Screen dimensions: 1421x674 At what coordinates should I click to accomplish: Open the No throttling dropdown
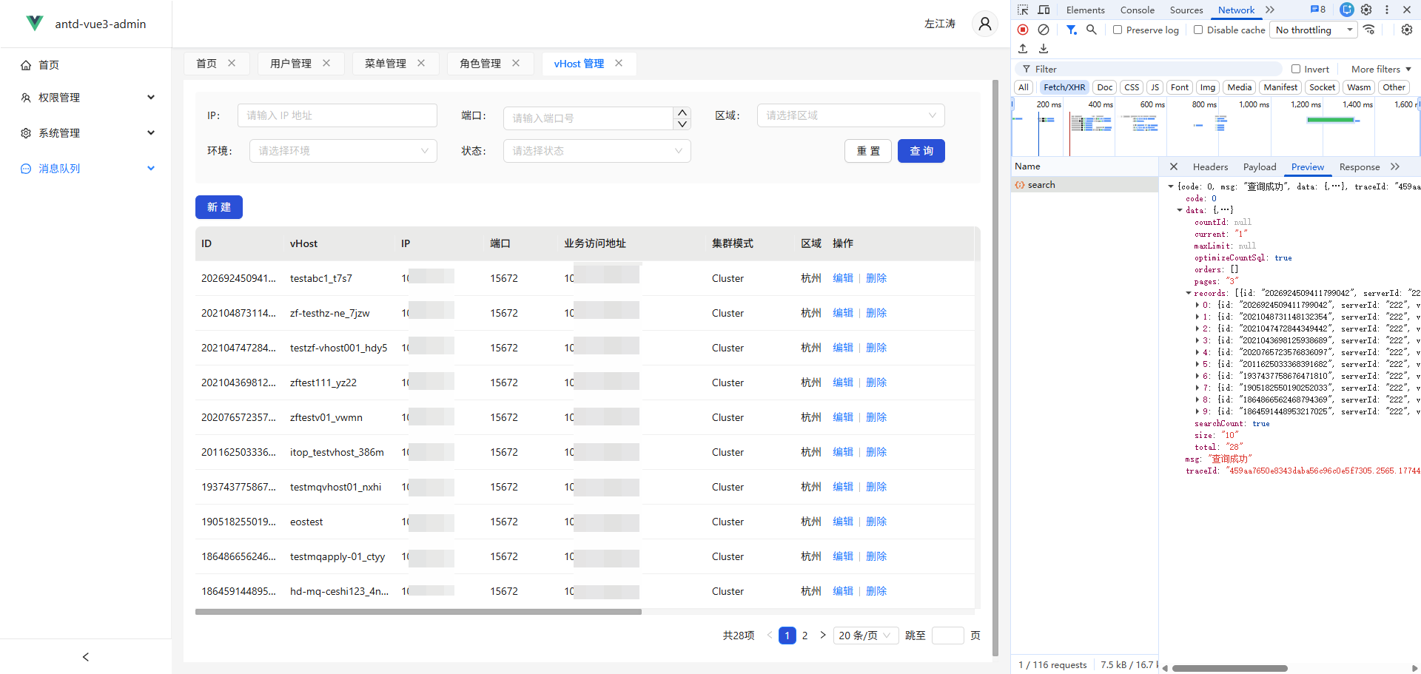(x=1314, y=30)
